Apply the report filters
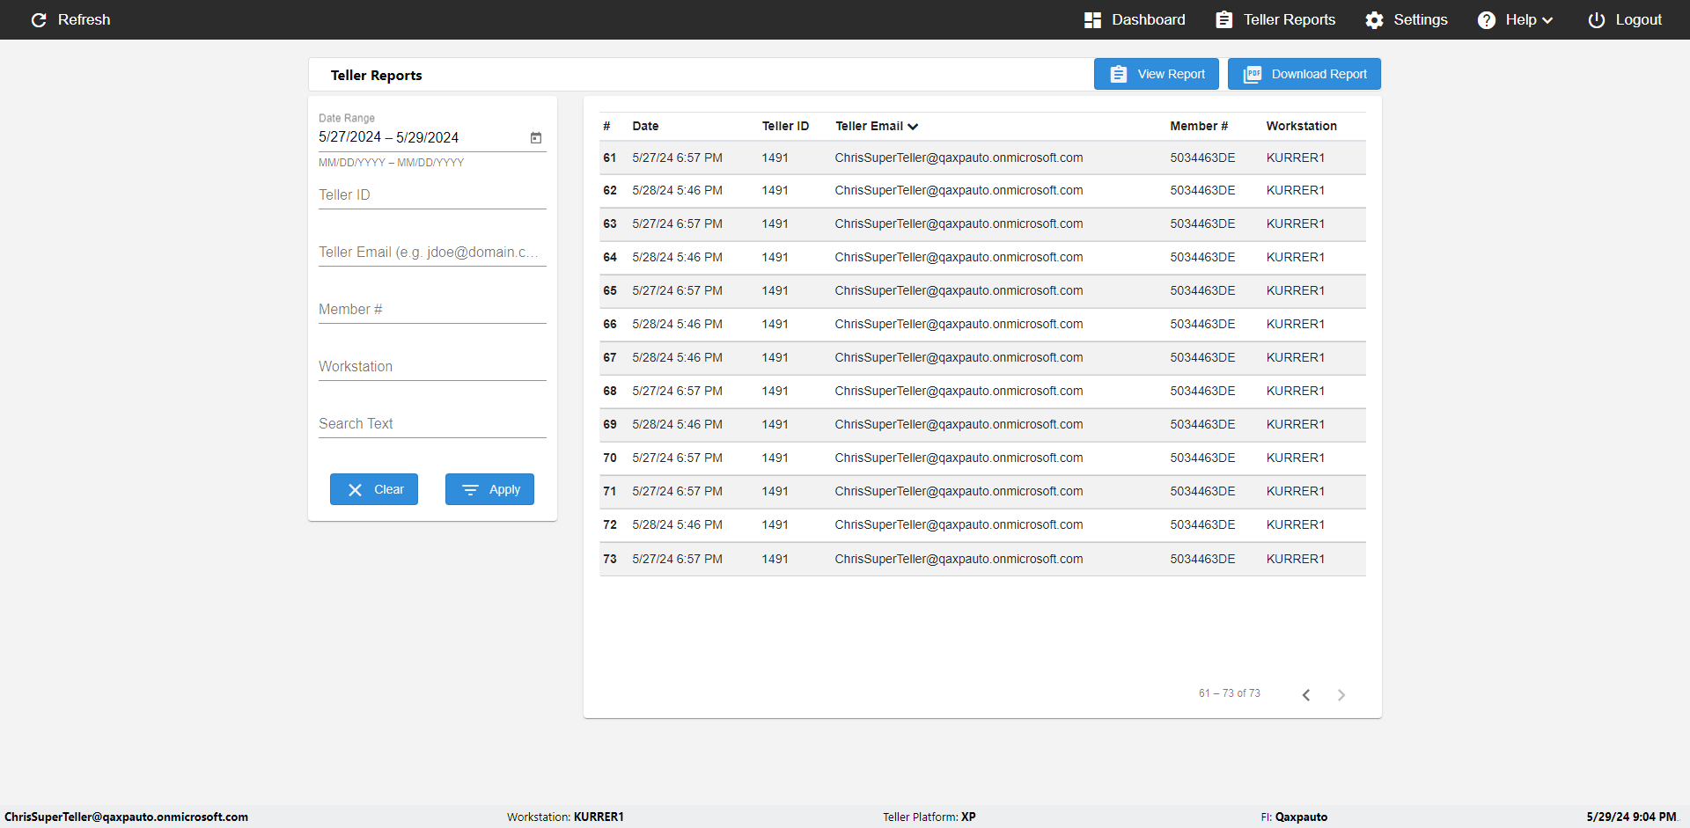 pos(489,489)
